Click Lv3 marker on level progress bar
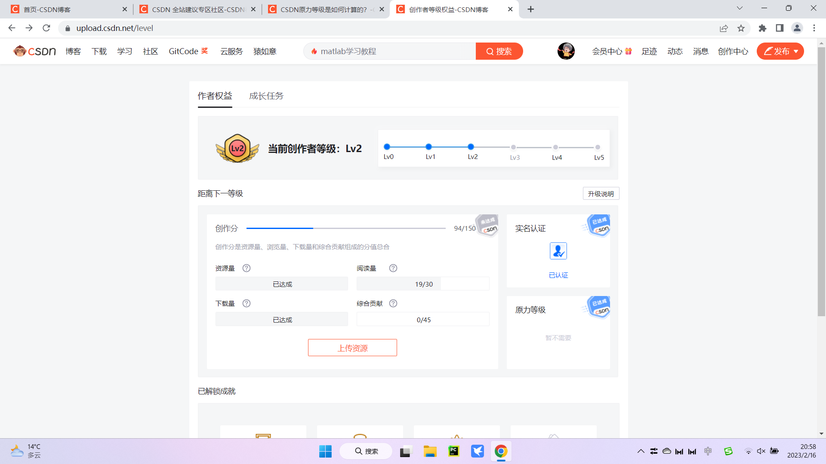 tap(513, 147)
